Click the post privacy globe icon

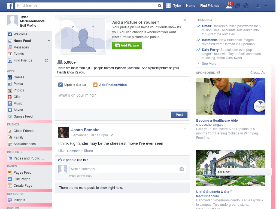112,135
